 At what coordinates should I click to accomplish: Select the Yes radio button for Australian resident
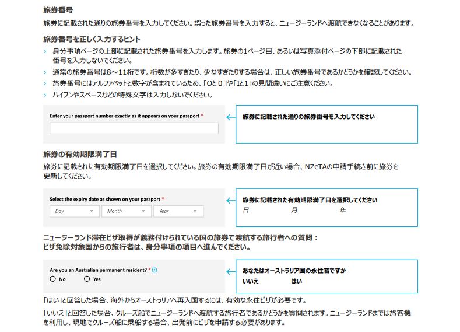pos(87,279)
